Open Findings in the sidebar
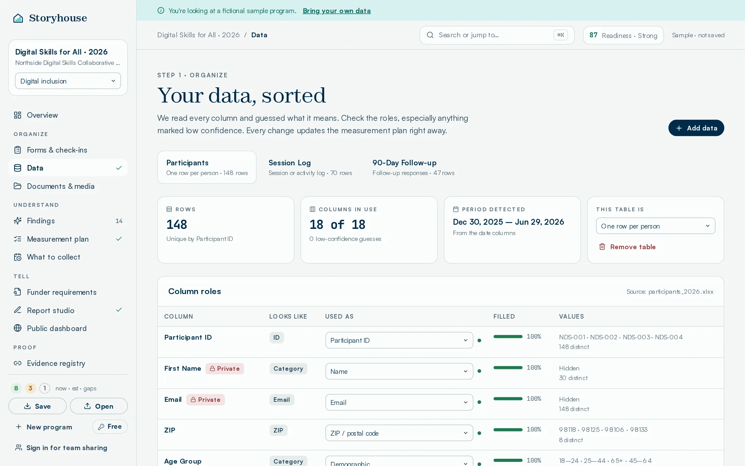This screenshot has width=745, height=466. (68, 221)
